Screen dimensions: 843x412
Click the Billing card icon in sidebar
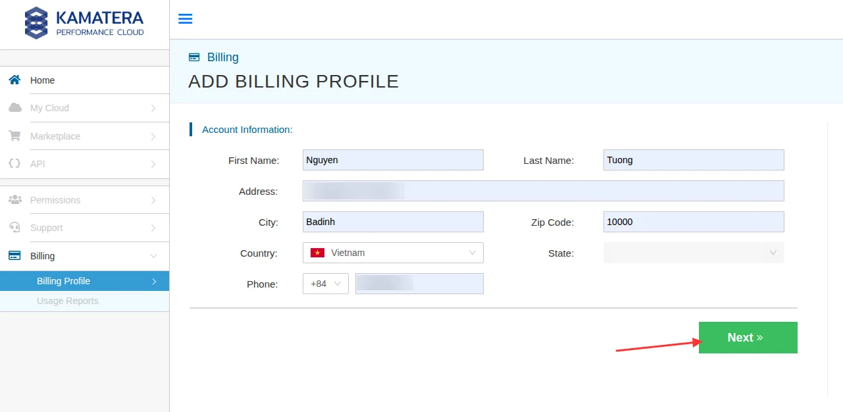14,255
